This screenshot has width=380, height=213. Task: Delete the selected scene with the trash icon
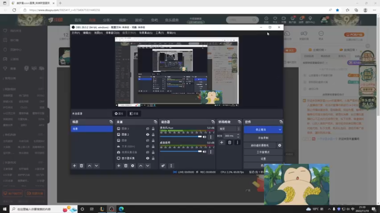(81, 166)
